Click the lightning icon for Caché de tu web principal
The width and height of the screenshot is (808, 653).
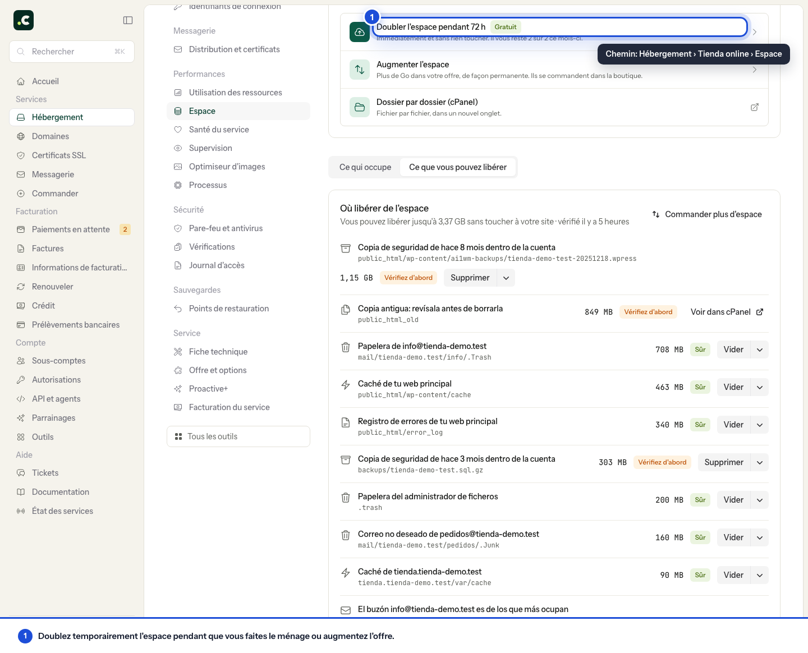(x=346, y=385)
